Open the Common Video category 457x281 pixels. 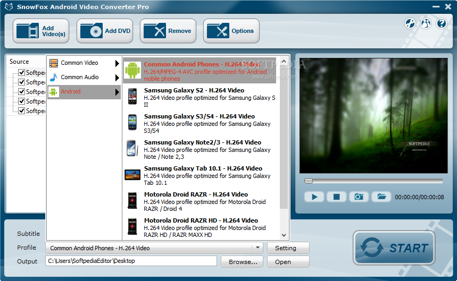(84, 63)
